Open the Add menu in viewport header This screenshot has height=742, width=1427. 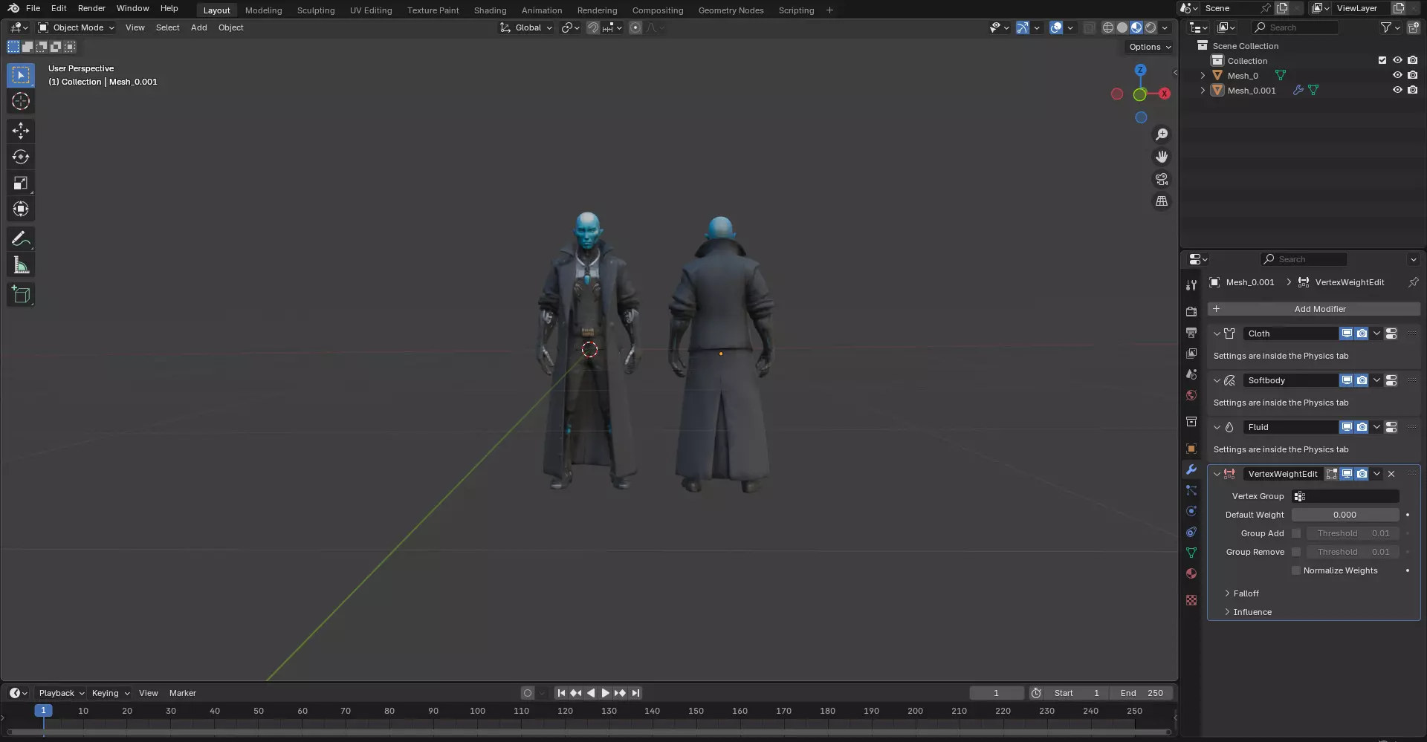click(198, 27)
